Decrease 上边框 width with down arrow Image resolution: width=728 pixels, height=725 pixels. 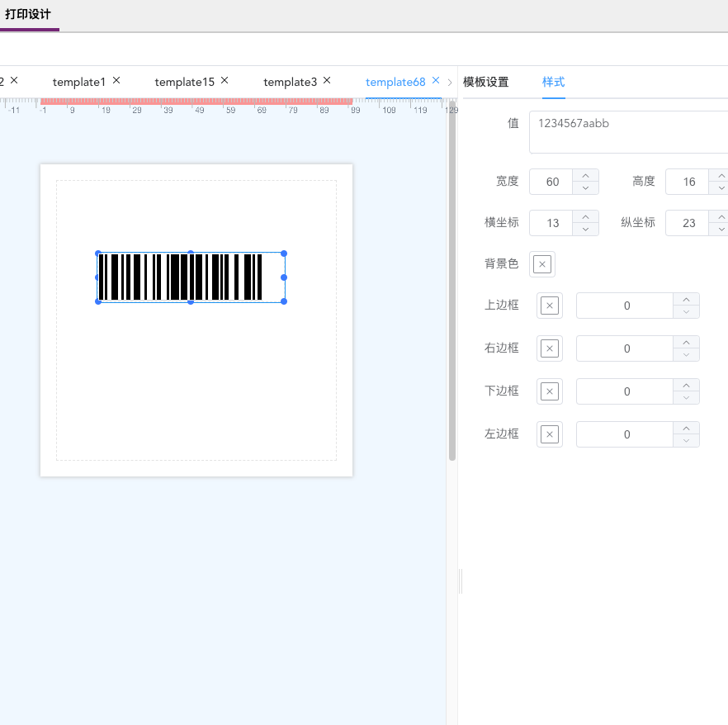click(686, 312)
